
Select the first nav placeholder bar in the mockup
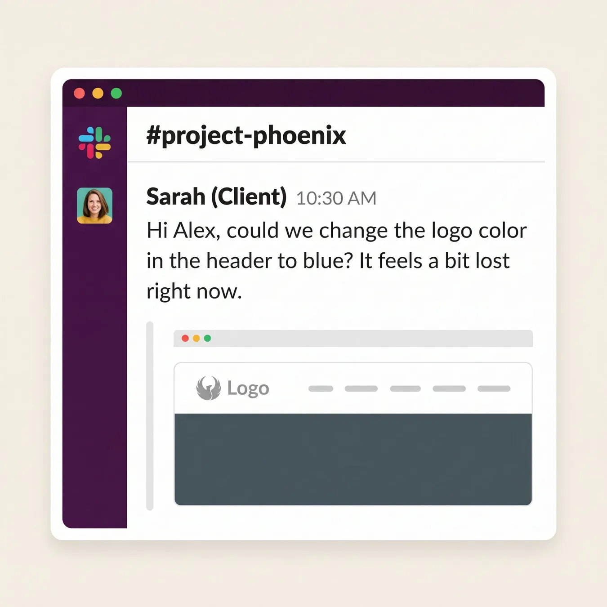321,388
